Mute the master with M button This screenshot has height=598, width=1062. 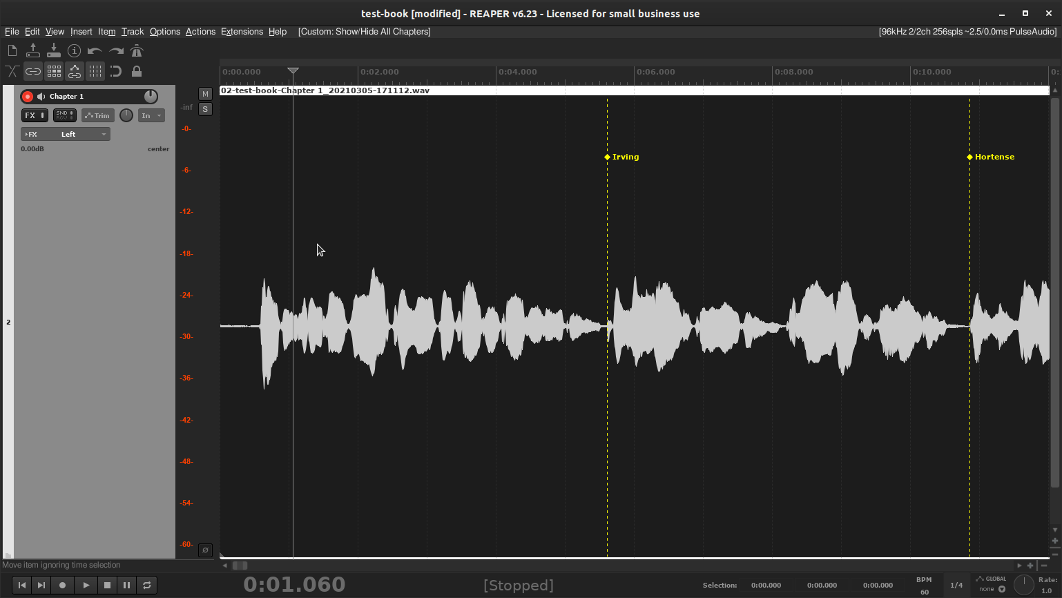click(205, 94)
